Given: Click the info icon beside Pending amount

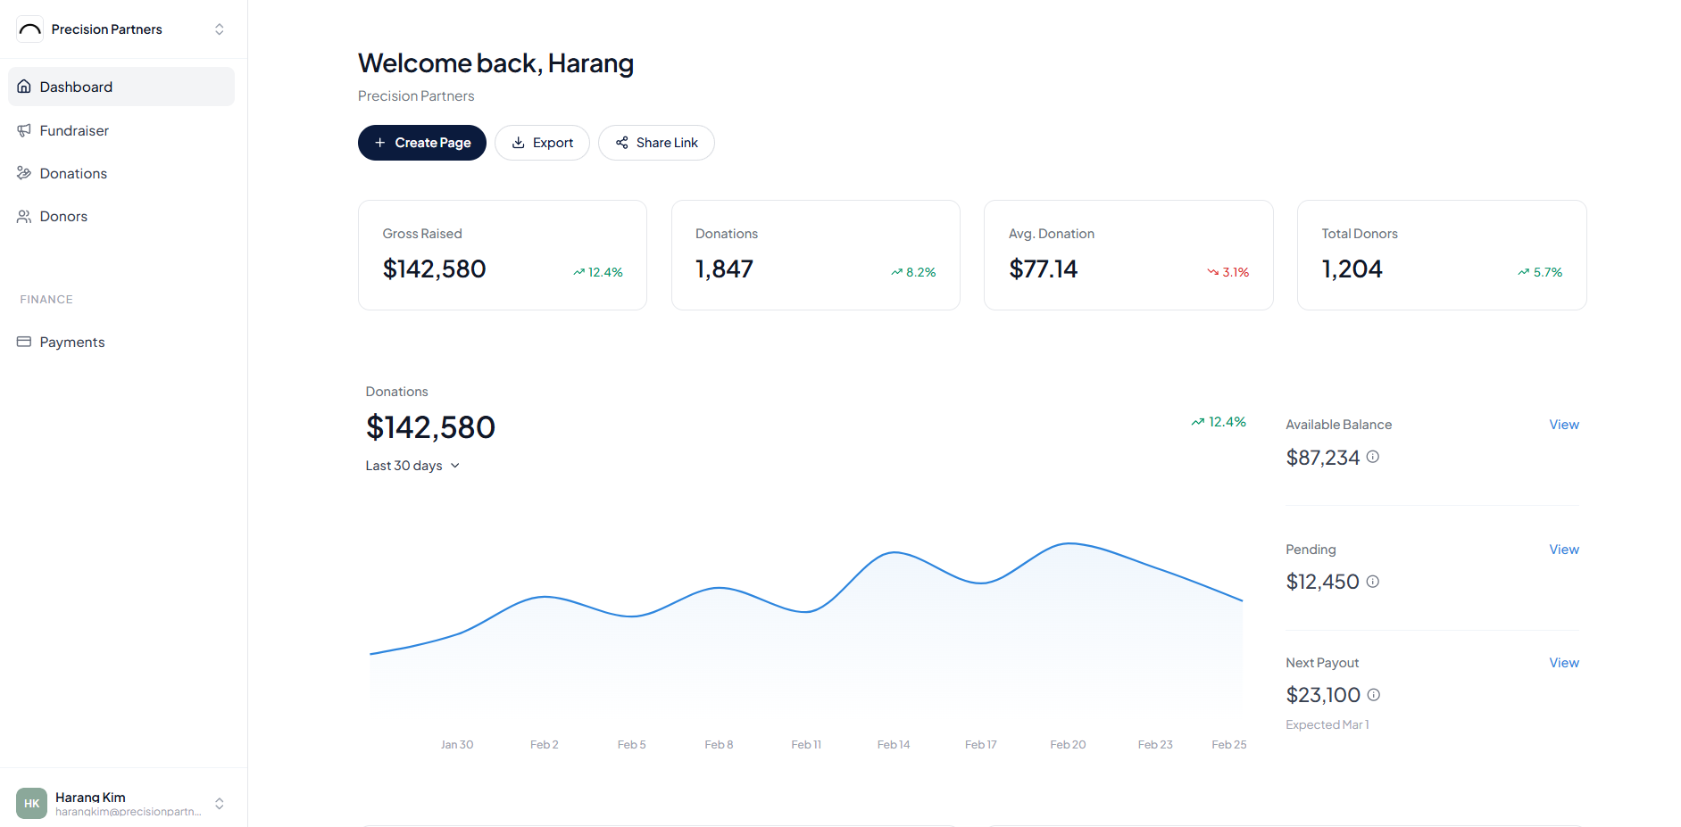Looking at the screenshot, I should click(1373, 581).
